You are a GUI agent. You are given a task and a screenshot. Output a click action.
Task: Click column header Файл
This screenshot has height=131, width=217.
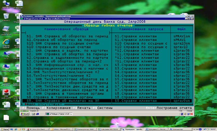tap(182, 29)
